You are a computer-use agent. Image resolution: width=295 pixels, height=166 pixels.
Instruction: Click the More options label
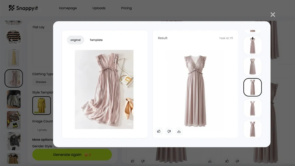(x=42, y=140)
